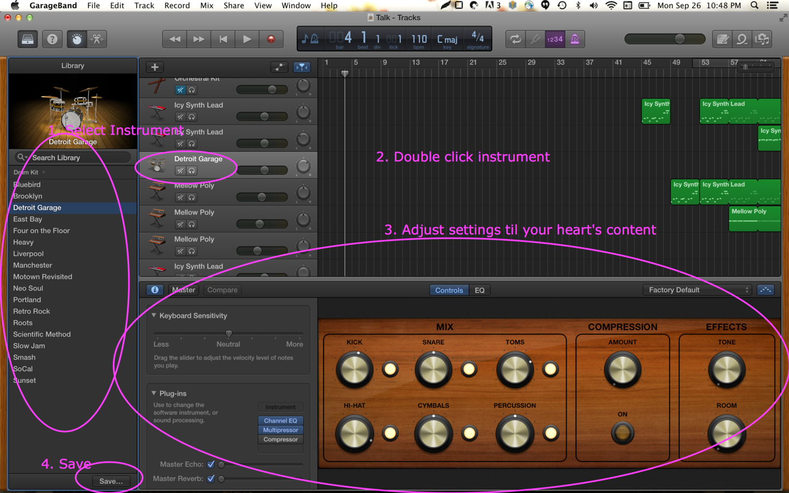Toggle Smart Controls knob button in toolbar
789x493 pixels.
click(77, 39)
